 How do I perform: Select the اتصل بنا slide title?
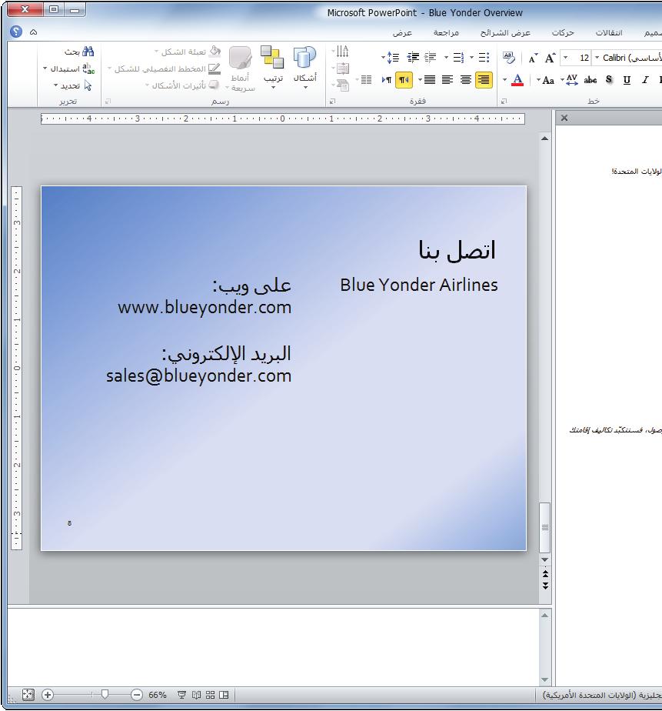click(x=457, y=250)
